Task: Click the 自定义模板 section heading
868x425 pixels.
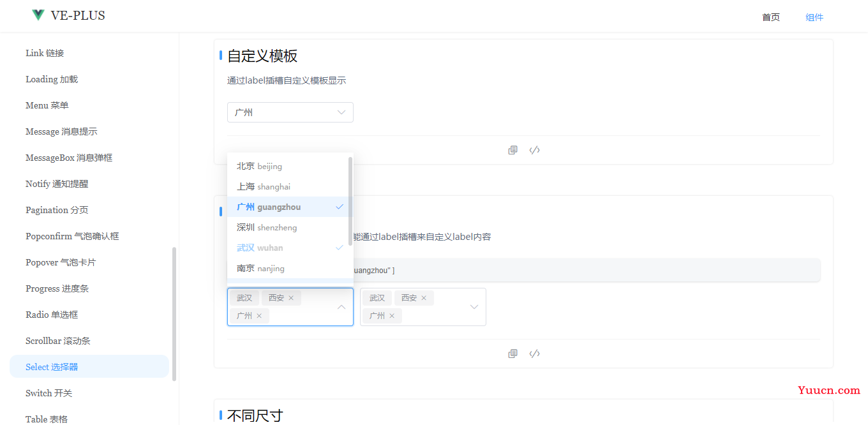Action: [x=262, y=56]
